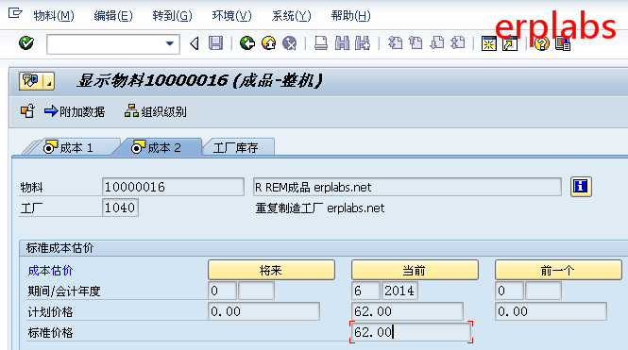Click the Next Page icon
This screenshot has width=628, height=350.
click(436, 43)
